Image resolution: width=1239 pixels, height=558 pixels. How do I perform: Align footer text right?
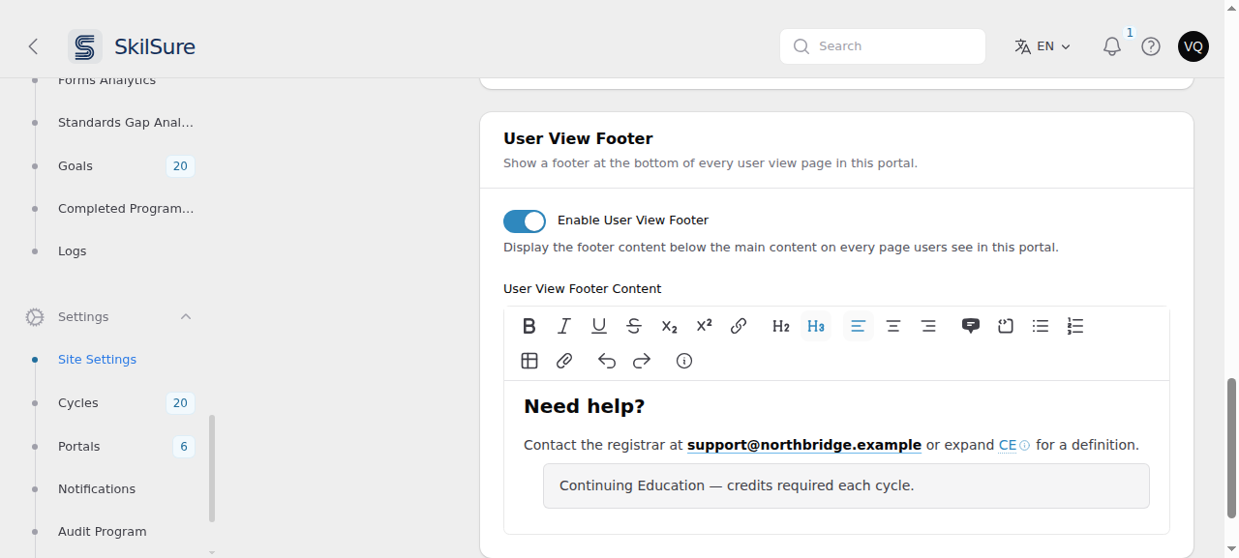tap(928, 326)
